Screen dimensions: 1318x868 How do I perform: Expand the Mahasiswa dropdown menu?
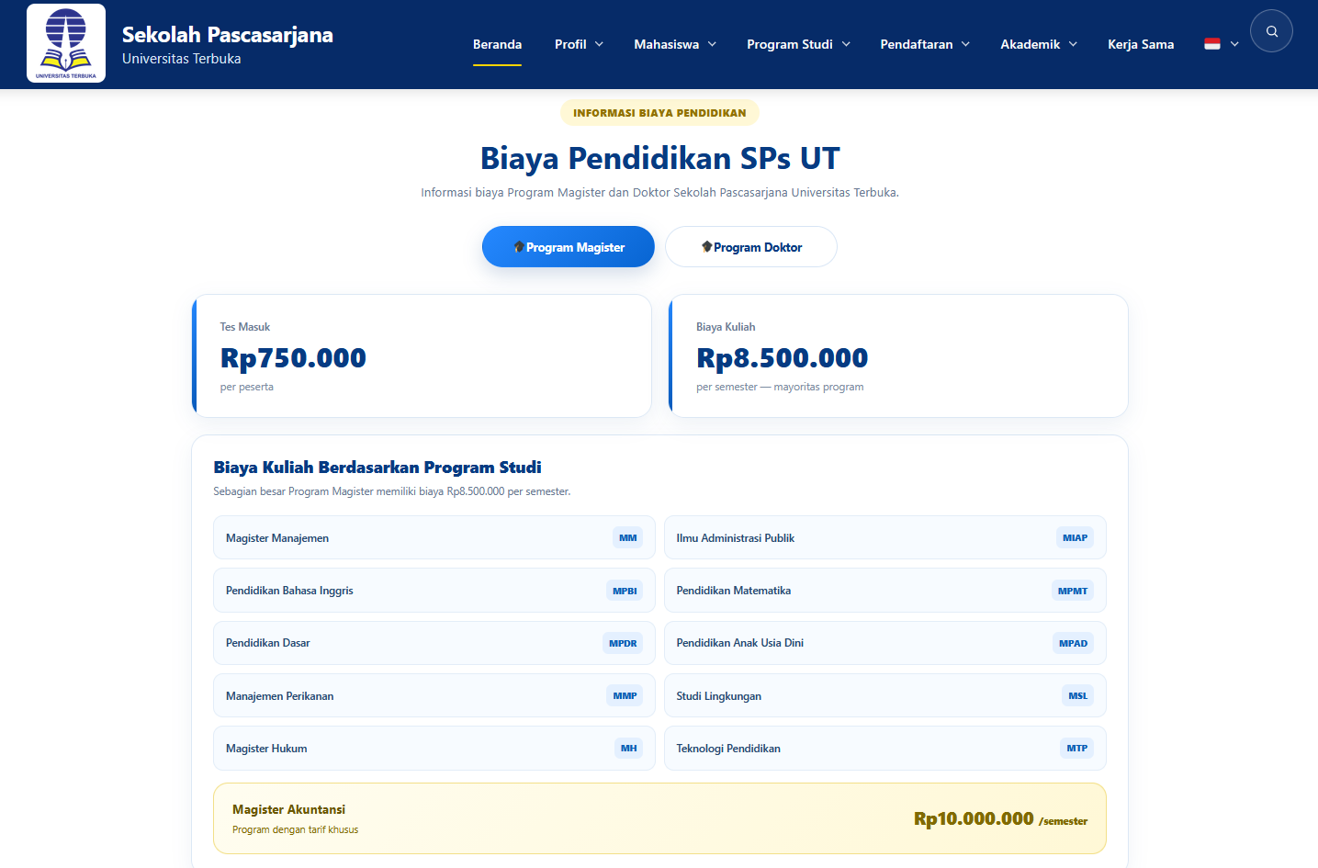pyautogui.click(x=675, y=44)
